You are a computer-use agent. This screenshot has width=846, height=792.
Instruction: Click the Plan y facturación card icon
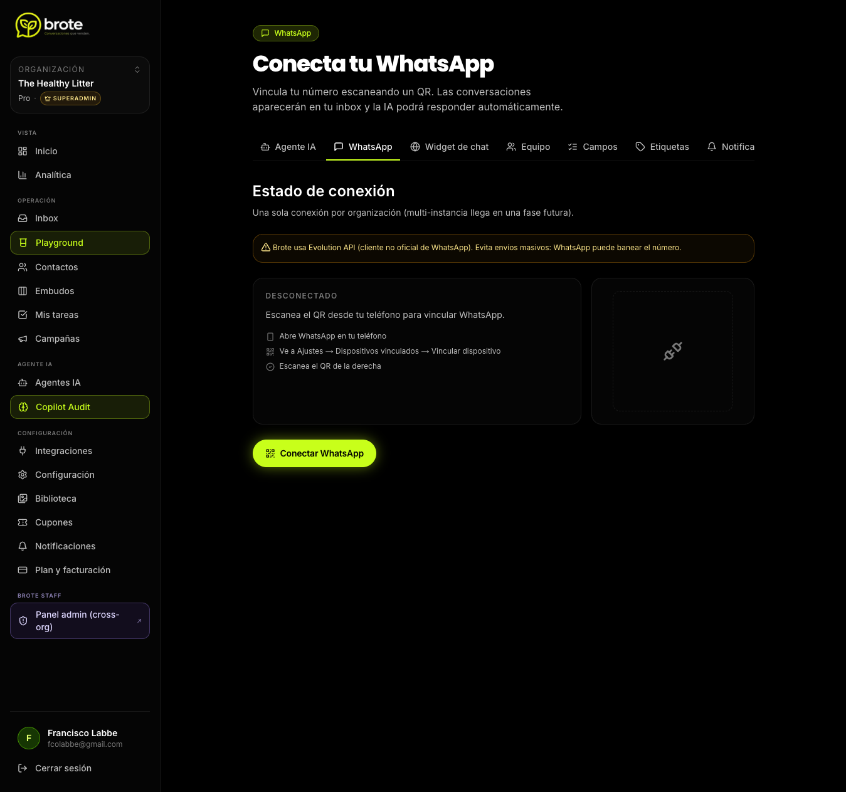23,570
